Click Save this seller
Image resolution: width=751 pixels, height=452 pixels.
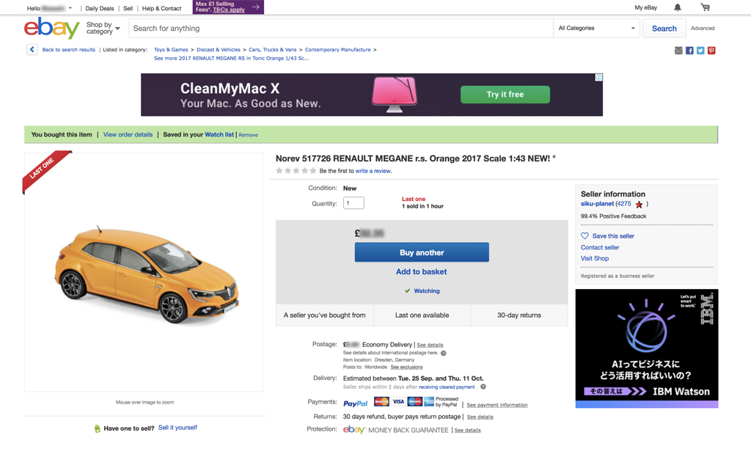click(x=613, y=236)
